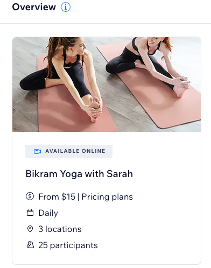Click the 3 locations text
211x268 pixels.
[x=60, y=229]
